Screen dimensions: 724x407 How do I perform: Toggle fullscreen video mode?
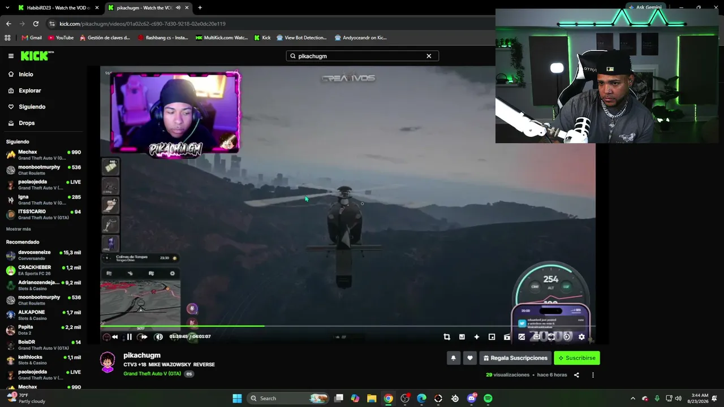(551, 337)
